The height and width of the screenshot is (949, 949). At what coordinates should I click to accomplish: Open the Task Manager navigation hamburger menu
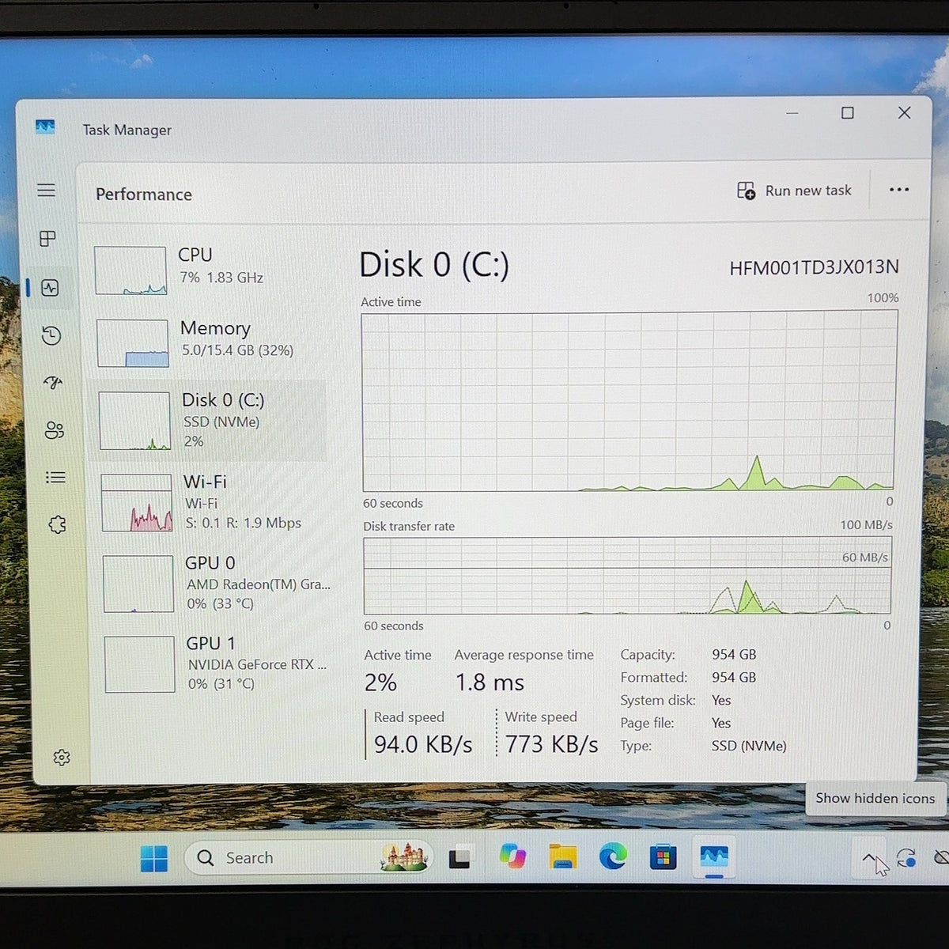pyautogui.click(x=47, y=190)
